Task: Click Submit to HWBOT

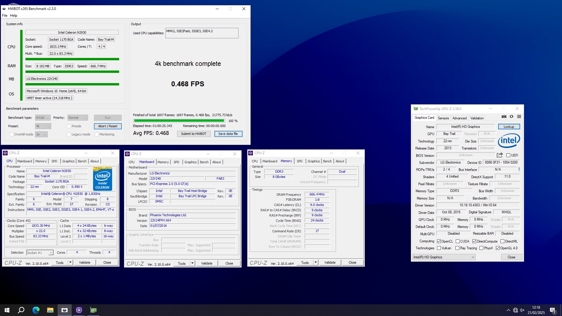Action: (193, 134)
